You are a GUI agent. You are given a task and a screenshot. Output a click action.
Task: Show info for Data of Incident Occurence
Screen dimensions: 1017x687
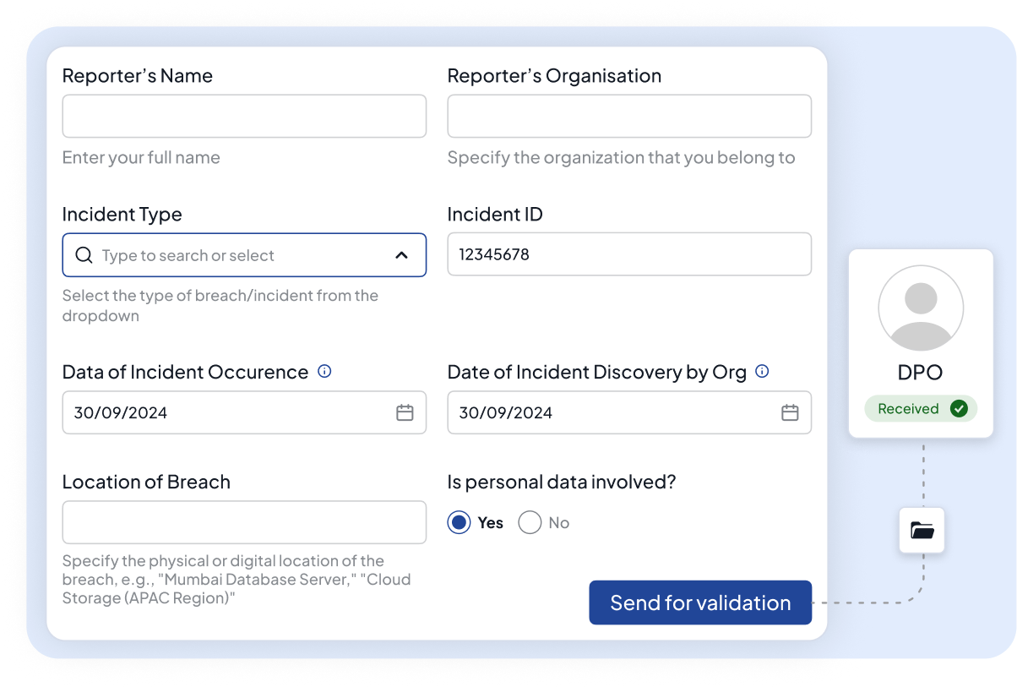tap(324, 371)
